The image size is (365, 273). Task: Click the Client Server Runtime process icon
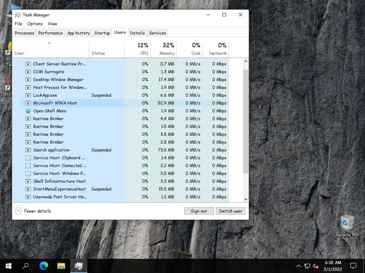28,64
